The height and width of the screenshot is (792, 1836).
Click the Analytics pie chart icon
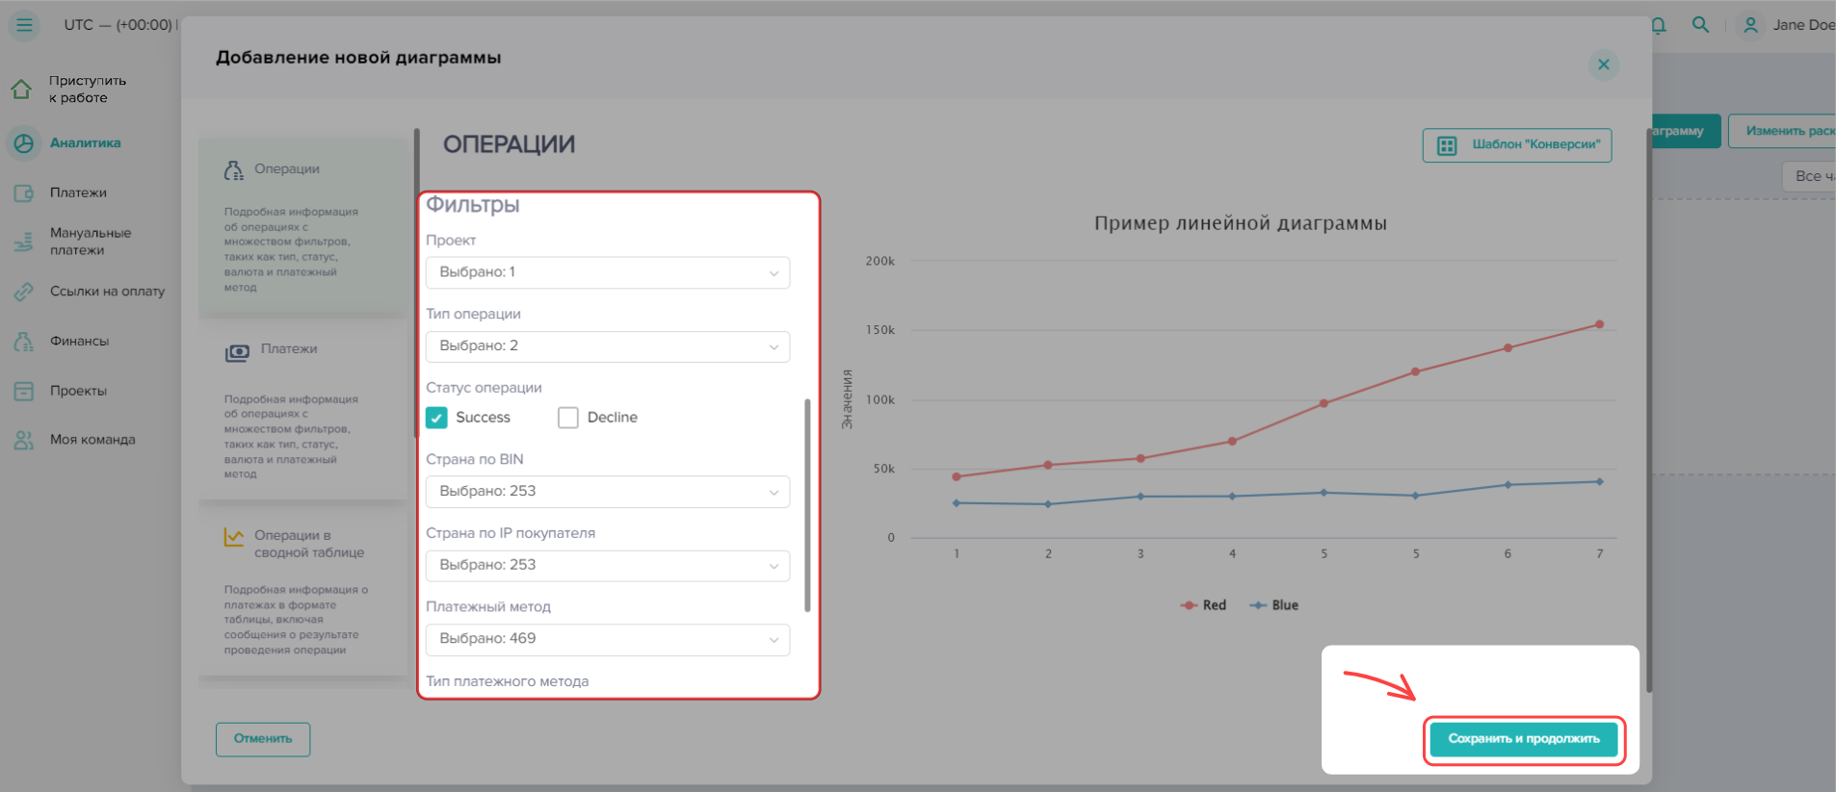click(24, 143)
